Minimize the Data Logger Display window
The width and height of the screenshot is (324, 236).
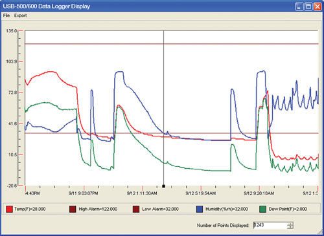pos(299,6)
